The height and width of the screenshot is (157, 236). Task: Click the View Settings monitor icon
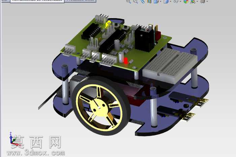coord(203,1)
